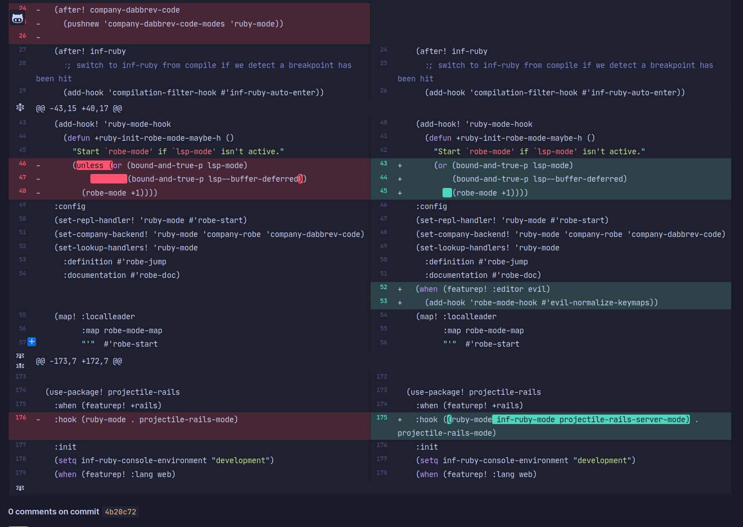Click the unfold icon at the bottom of the diff
This screenshot has height=527, width=743.
click(20, 488)
